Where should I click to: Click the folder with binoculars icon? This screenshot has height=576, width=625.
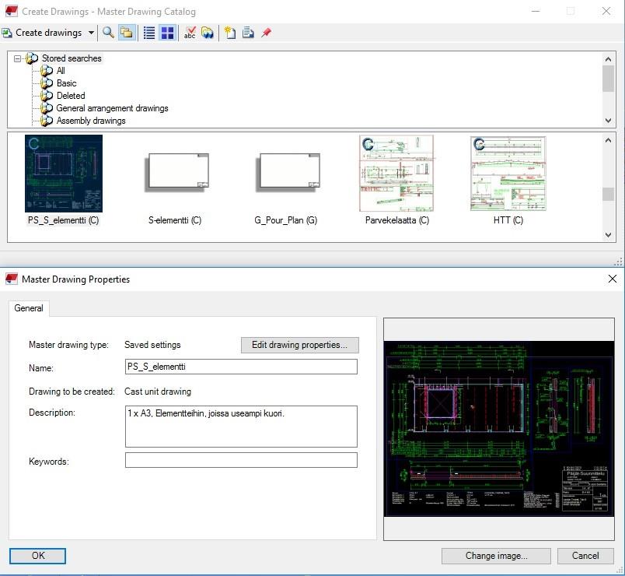(x=208, y=33)
